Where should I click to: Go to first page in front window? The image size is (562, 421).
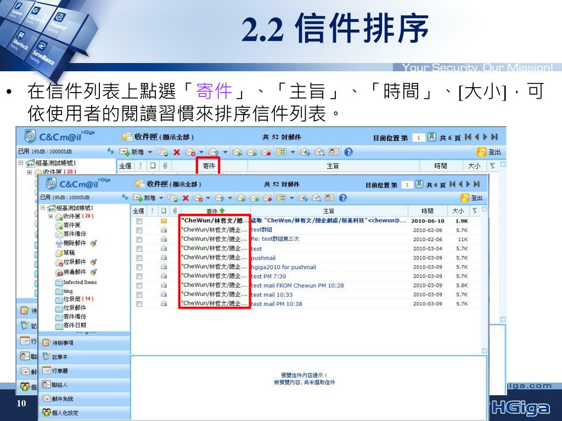click(452, 184)
